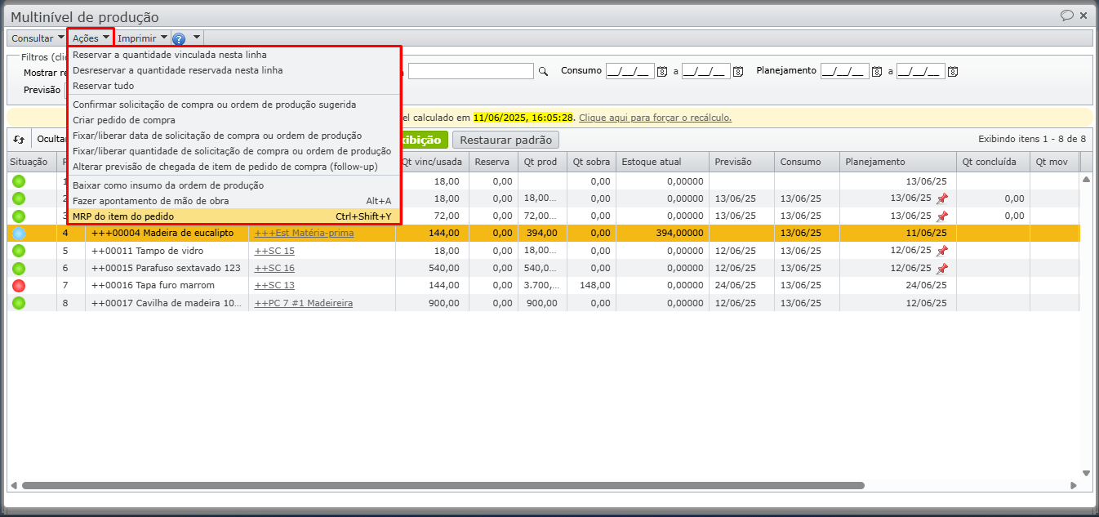This screenshot has width=1099, height=517.
Task: Click the horizontal scrollbar at bottom of grid
Action: (x=441, y=485)
